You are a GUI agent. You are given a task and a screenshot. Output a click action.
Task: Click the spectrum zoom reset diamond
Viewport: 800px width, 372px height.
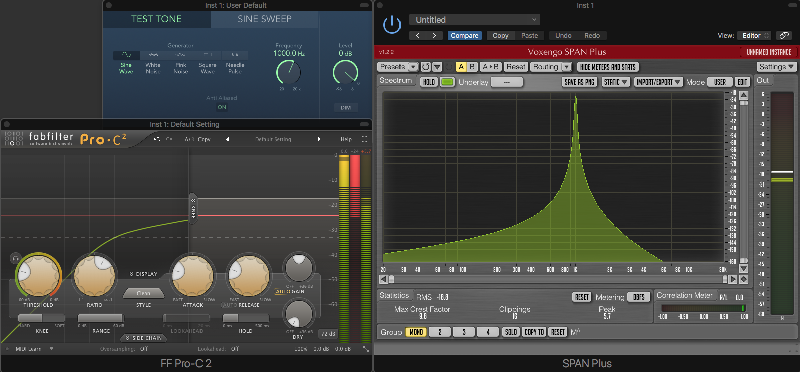click(744, 279)
